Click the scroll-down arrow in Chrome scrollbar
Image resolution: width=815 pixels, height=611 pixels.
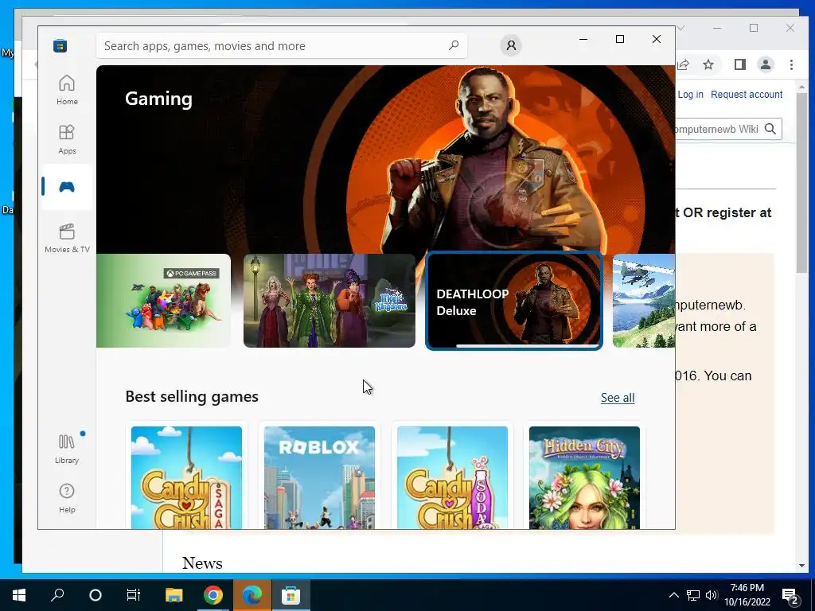click(x=801, y=566)
